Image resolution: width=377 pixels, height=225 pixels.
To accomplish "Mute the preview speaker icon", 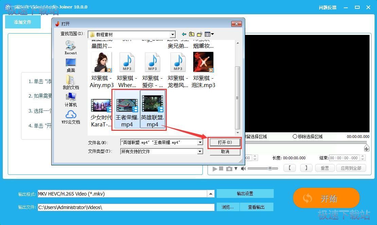I will [243, 169].
